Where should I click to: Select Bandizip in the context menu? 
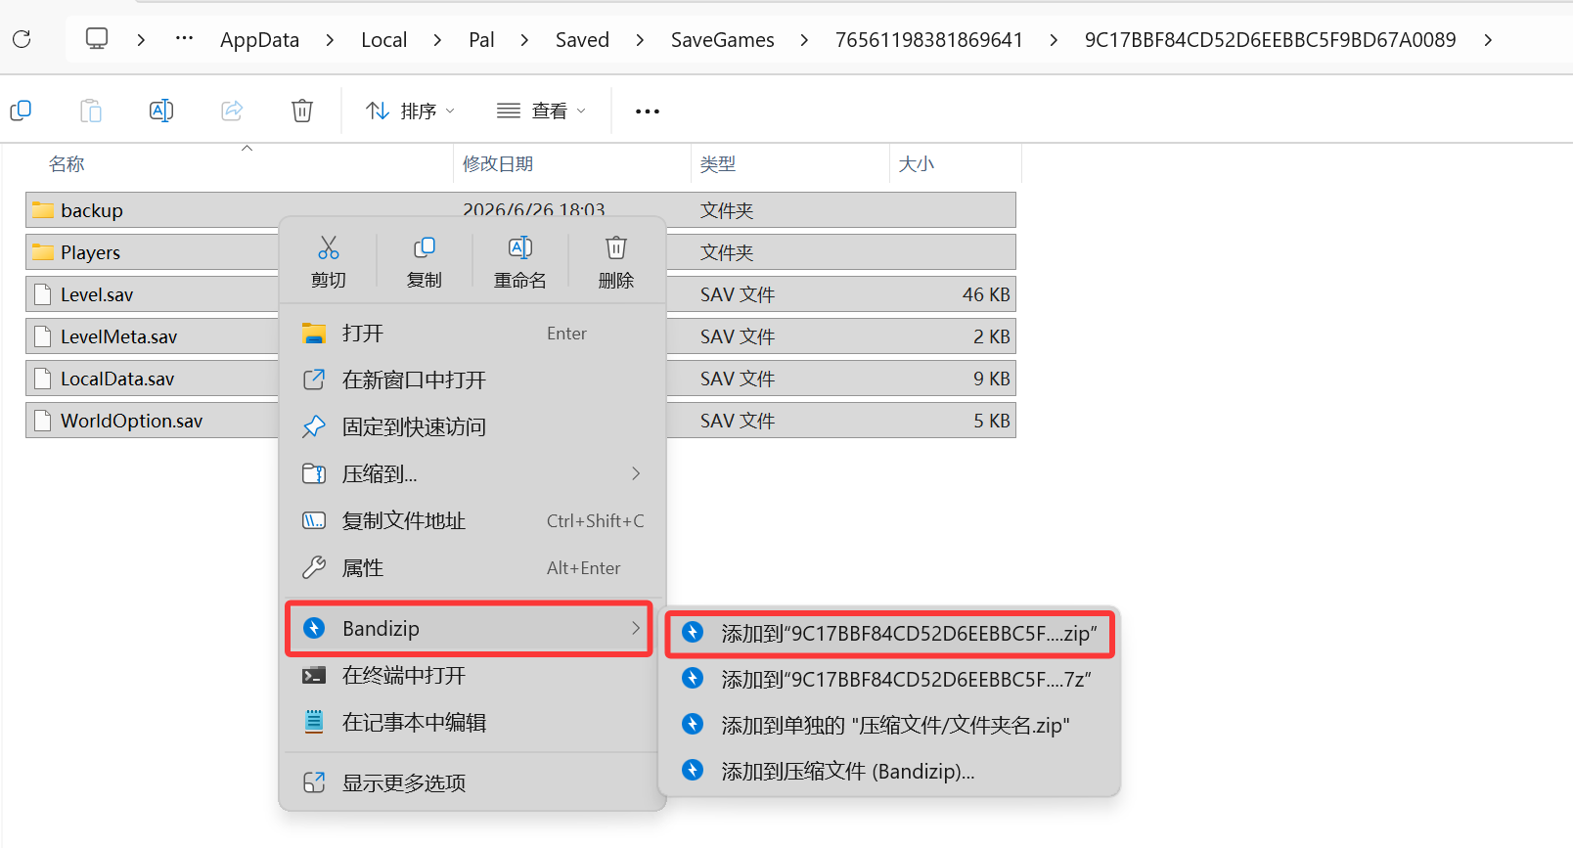point(470,628)
